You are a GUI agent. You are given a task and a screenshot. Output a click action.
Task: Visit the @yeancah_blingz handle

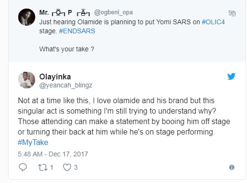[x=66, y=86]
